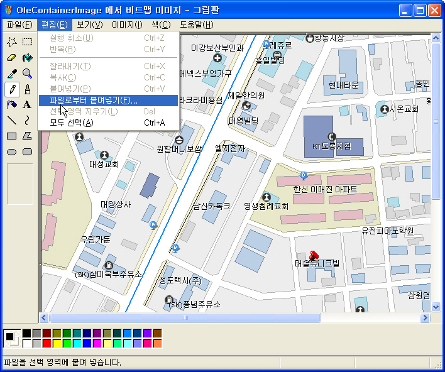The height and width of the screenshot is (372, 445).
Task: Choose the Ellipse tool
Action: click(x=12, y=152)
